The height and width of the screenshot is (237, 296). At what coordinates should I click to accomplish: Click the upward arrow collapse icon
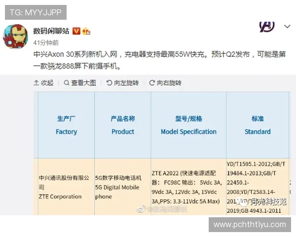tap(36, 83)
